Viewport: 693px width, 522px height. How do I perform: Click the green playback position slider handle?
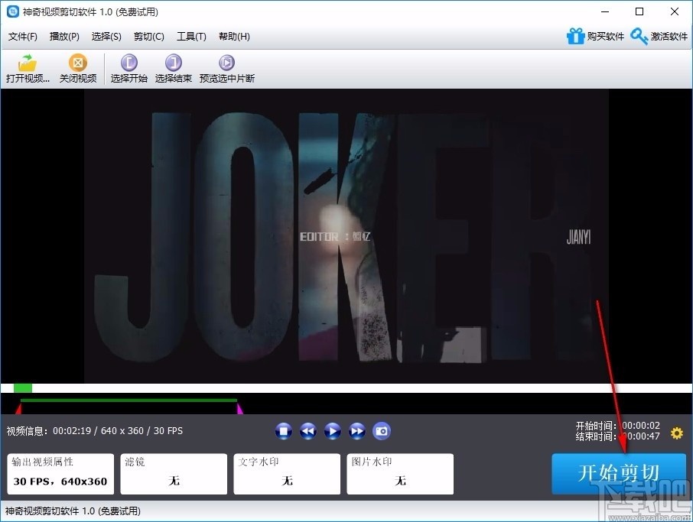(x=22, y=388)
